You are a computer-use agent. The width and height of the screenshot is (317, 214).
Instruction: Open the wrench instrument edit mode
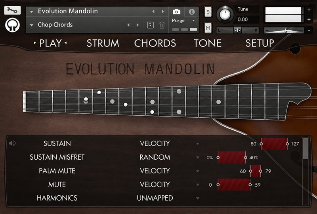click(12, 10)
